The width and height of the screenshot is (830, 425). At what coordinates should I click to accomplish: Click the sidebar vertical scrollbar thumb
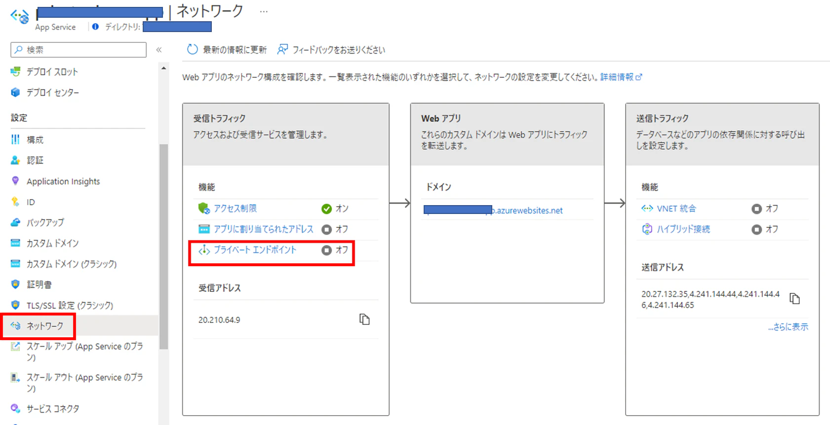[163, 247]
